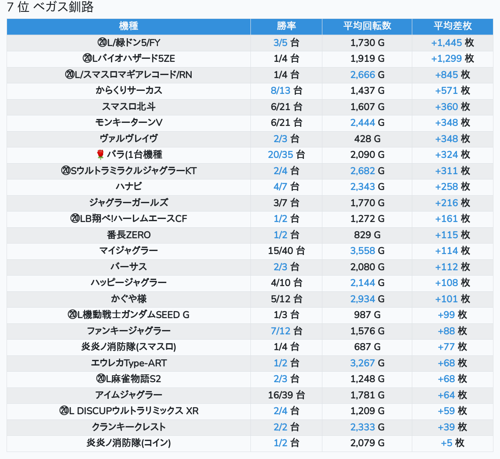Click the +571 枚 difference value
The image size is (500, 459).
click(x=452, y=90)
